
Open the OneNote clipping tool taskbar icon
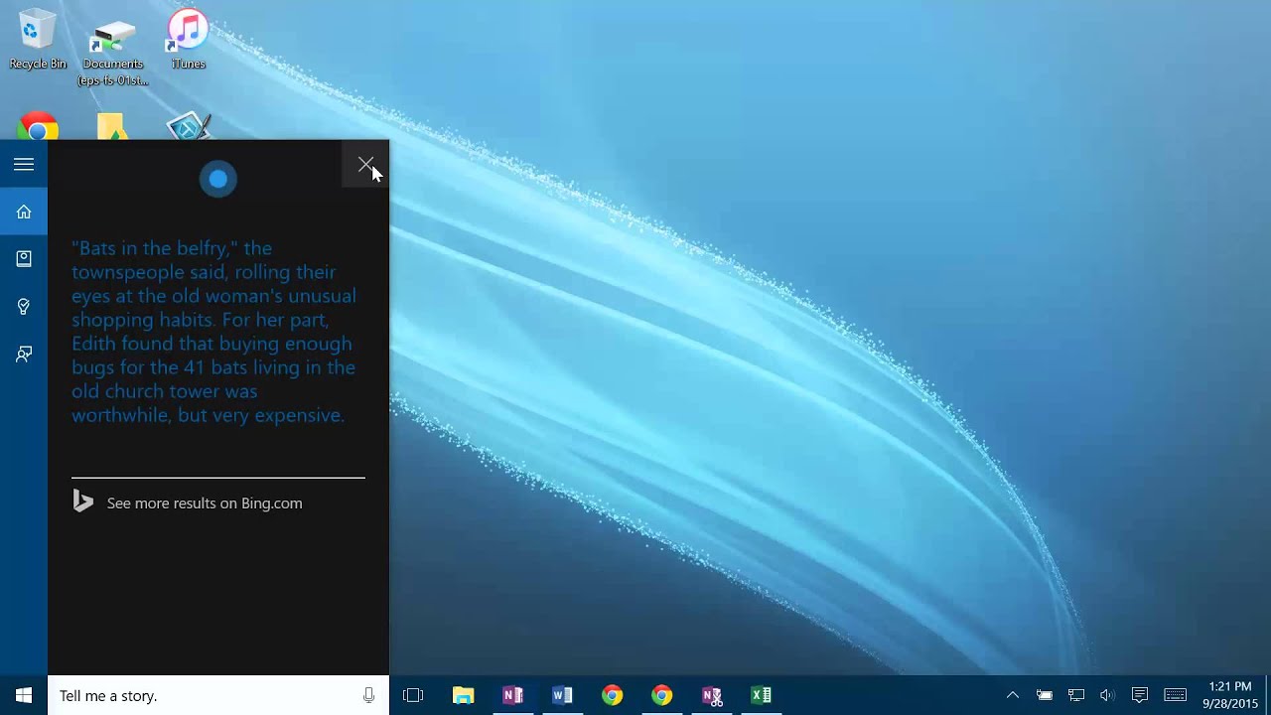click(x=712, y=695)
